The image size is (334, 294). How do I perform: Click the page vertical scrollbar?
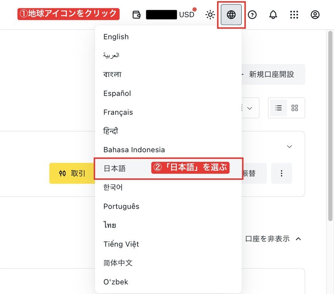click(x=330, y=126)
